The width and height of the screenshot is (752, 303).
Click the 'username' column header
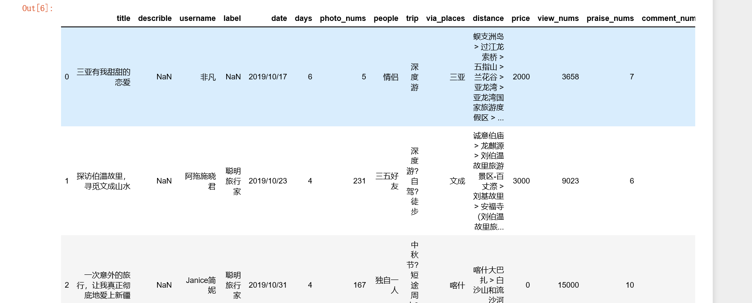pyautogui.click(x=198, y=18)
